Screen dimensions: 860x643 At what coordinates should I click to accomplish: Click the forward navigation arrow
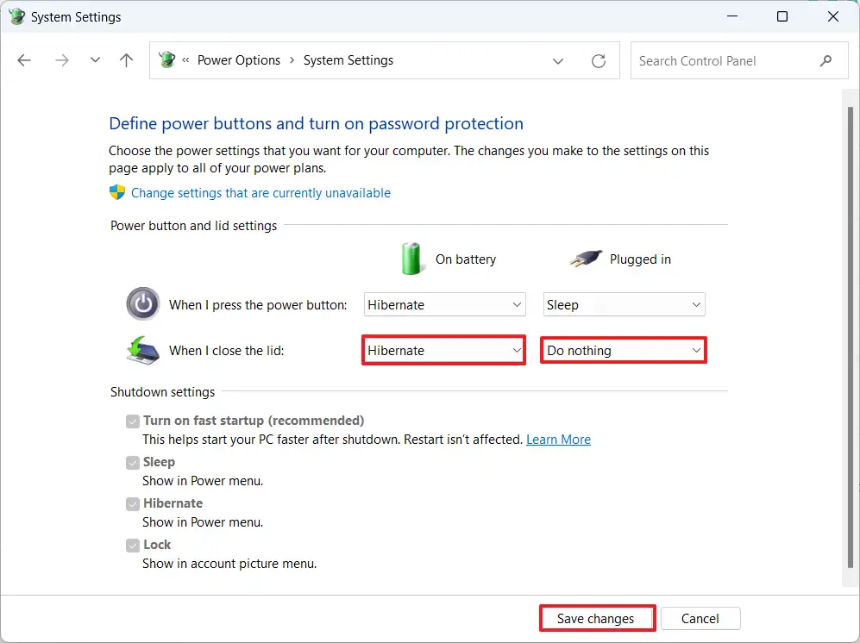(61, 60)
